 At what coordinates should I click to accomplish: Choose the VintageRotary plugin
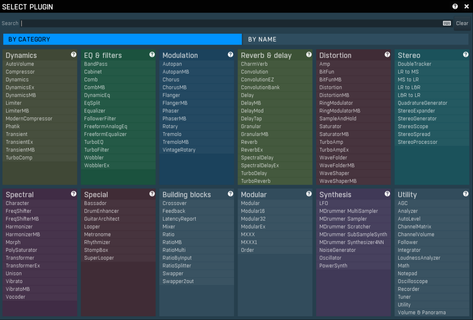pyautogui.click(x=197, y=150)
